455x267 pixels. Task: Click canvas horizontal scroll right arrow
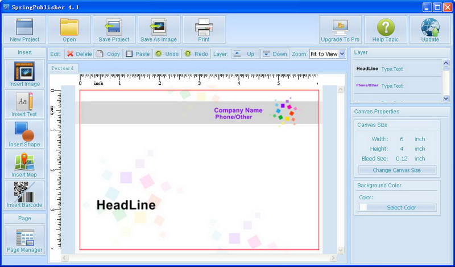coord(333,258)
